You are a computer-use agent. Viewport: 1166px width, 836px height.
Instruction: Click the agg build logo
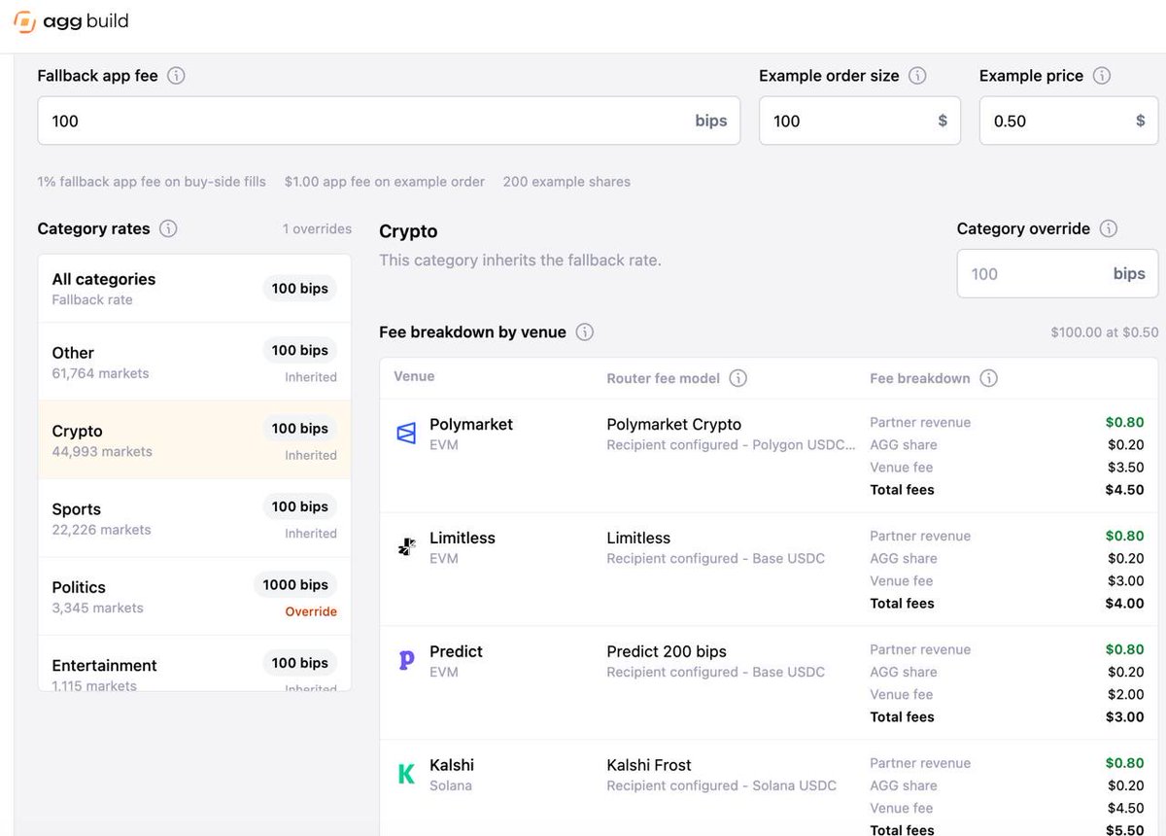(x=71, y=20)
